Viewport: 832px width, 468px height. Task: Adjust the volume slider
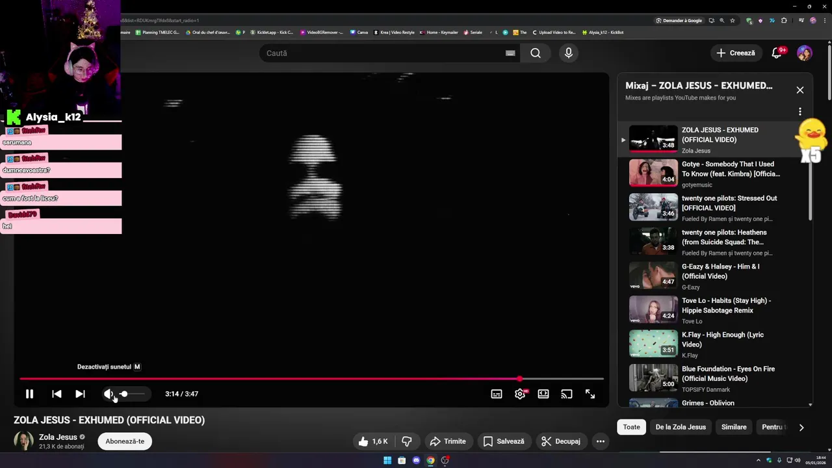click(132, 394)
